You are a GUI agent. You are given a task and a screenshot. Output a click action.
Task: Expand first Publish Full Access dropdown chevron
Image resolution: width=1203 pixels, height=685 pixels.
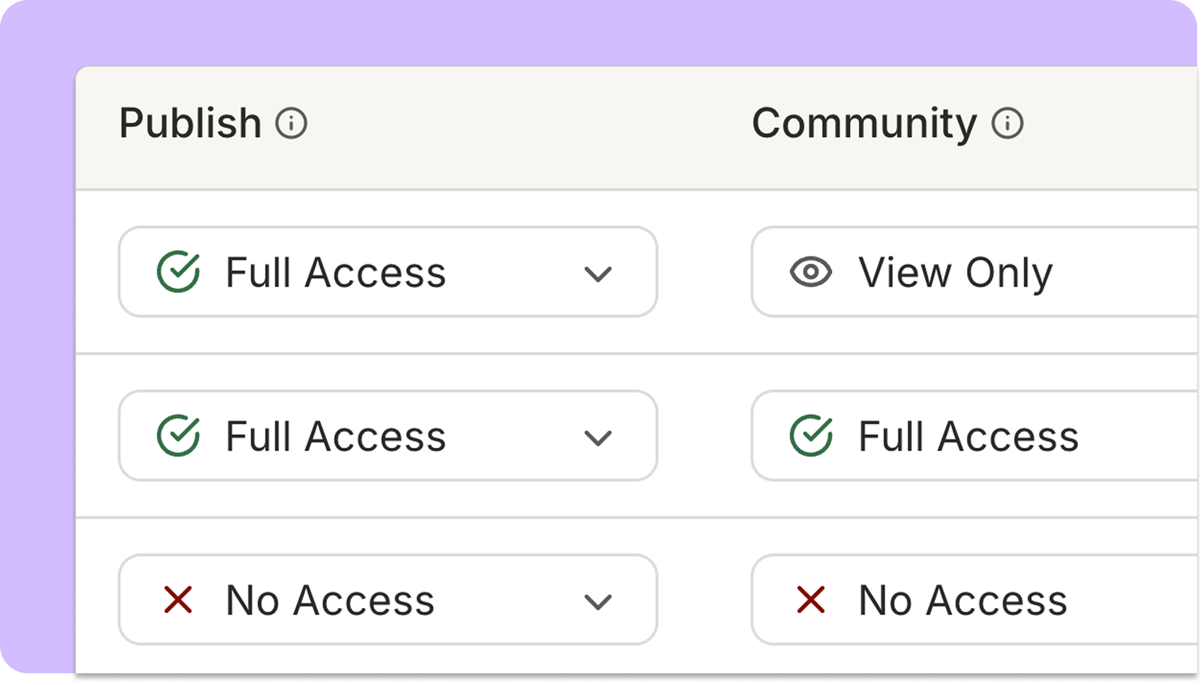pyautogui.click(x=598, y=274)
